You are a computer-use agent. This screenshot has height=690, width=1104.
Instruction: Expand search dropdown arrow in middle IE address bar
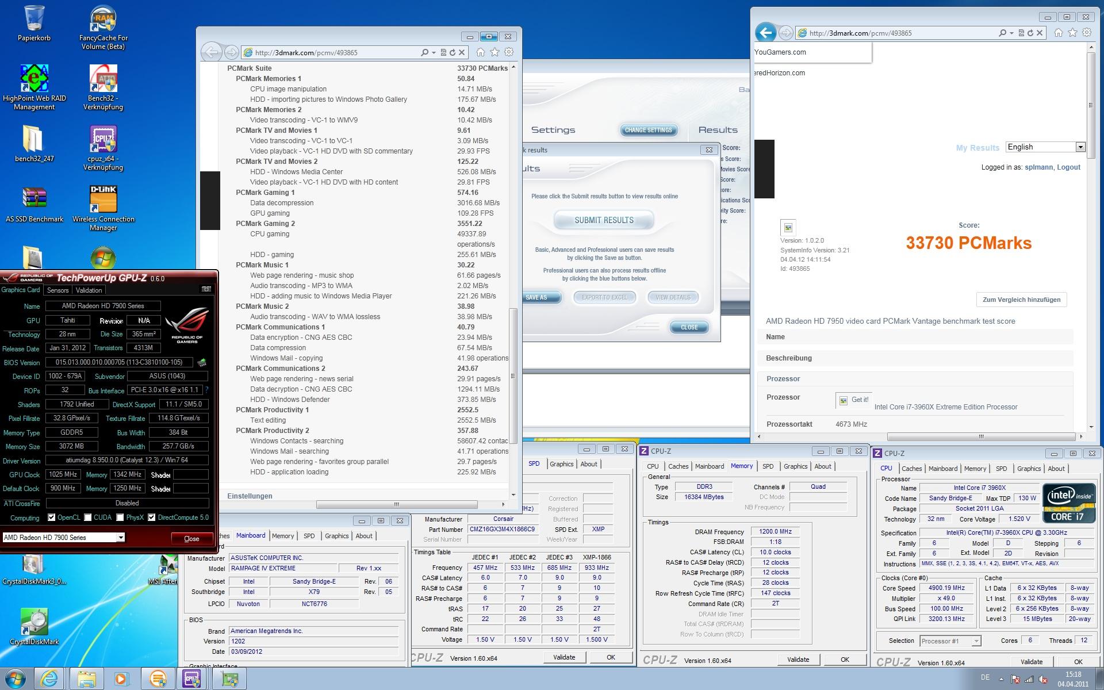[433, 52]
